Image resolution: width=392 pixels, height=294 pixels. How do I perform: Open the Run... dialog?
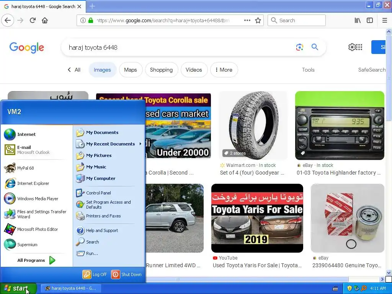click(109, 253)
